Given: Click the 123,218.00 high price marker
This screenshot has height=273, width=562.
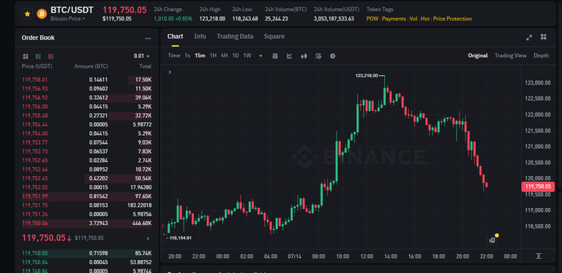Looking at the screenshot, I should click(367, 75).
